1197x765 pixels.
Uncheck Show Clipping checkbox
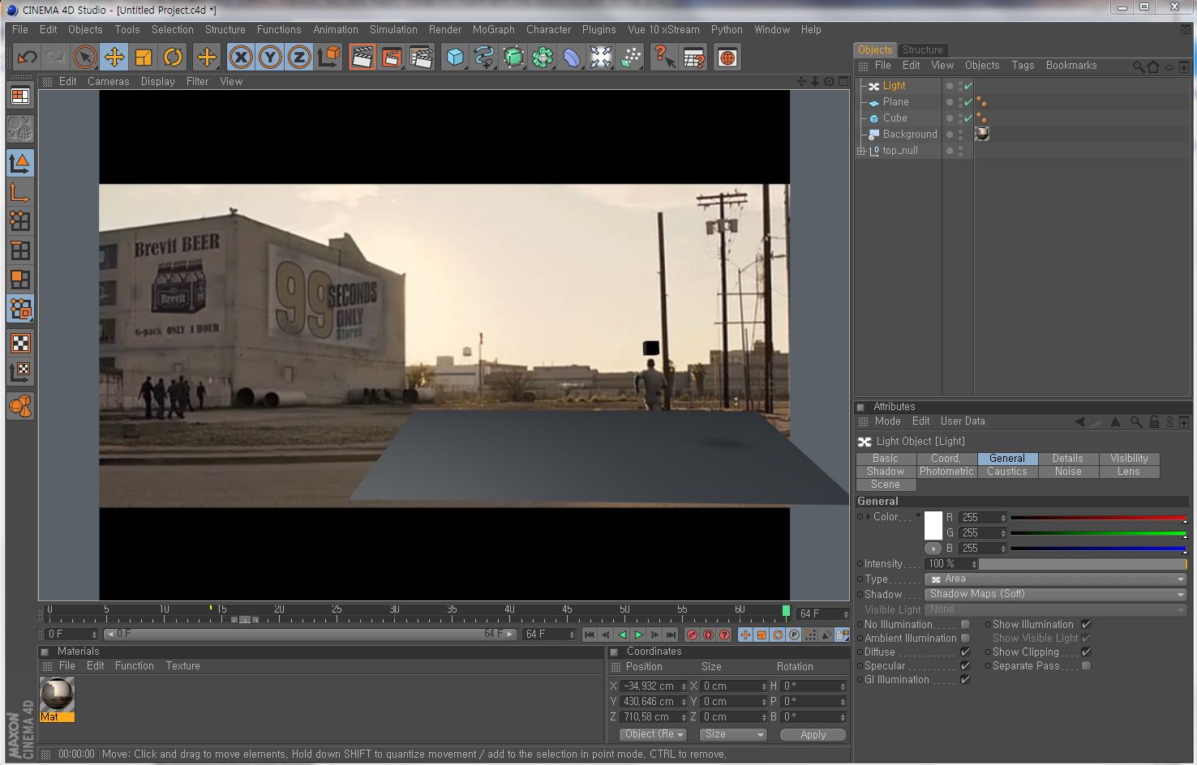(1086, 652)
